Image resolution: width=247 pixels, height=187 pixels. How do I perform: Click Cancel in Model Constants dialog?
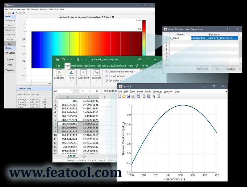point(231,69)
